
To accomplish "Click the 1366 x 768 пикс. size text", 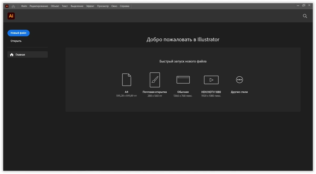I will tap(183, 96).
